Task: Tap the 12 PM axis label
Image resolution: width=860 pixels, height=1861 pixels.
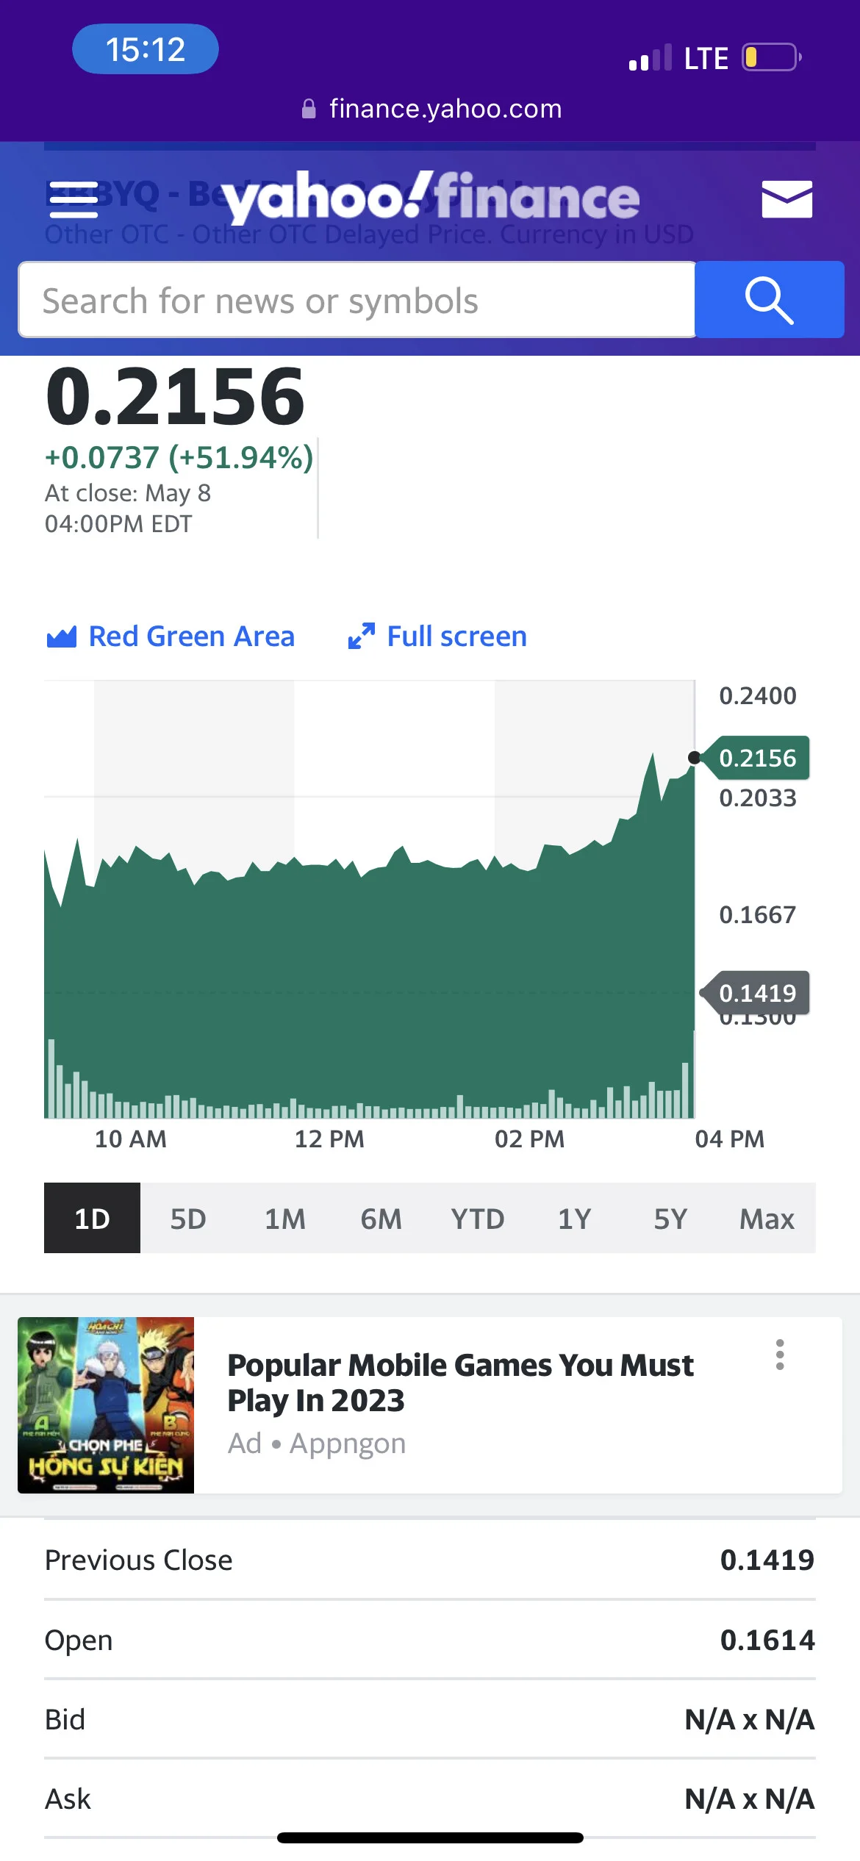Action: click(329, 1139)
